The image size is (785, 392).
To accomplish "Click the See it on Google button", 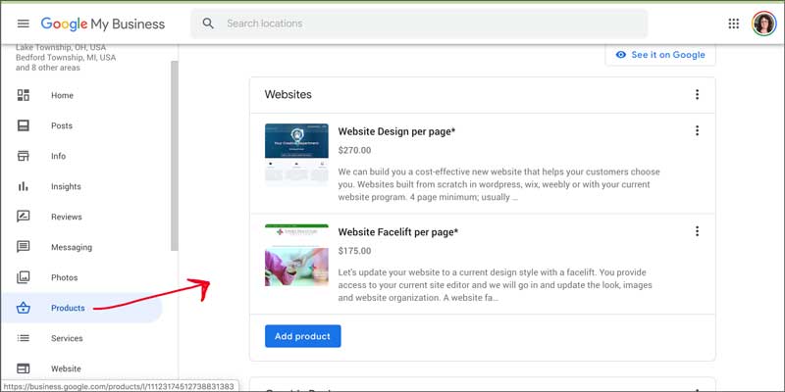I will [x=660, y=55].
